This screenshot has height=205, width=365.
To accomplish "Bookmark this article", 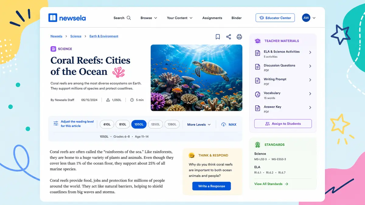I will 218,37.
